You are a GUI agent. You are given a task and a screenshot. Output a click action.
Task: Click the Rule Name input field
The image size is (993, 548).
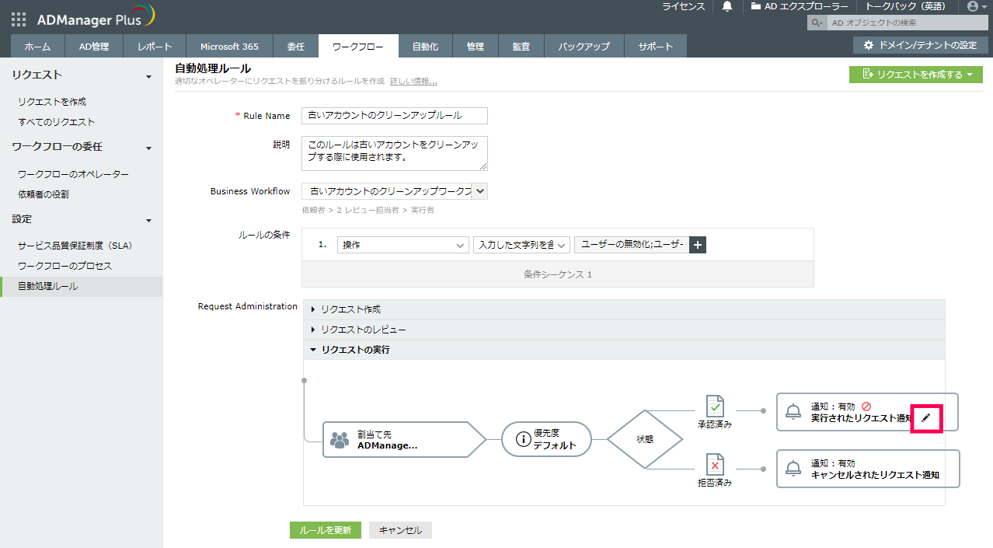point(394,116)
